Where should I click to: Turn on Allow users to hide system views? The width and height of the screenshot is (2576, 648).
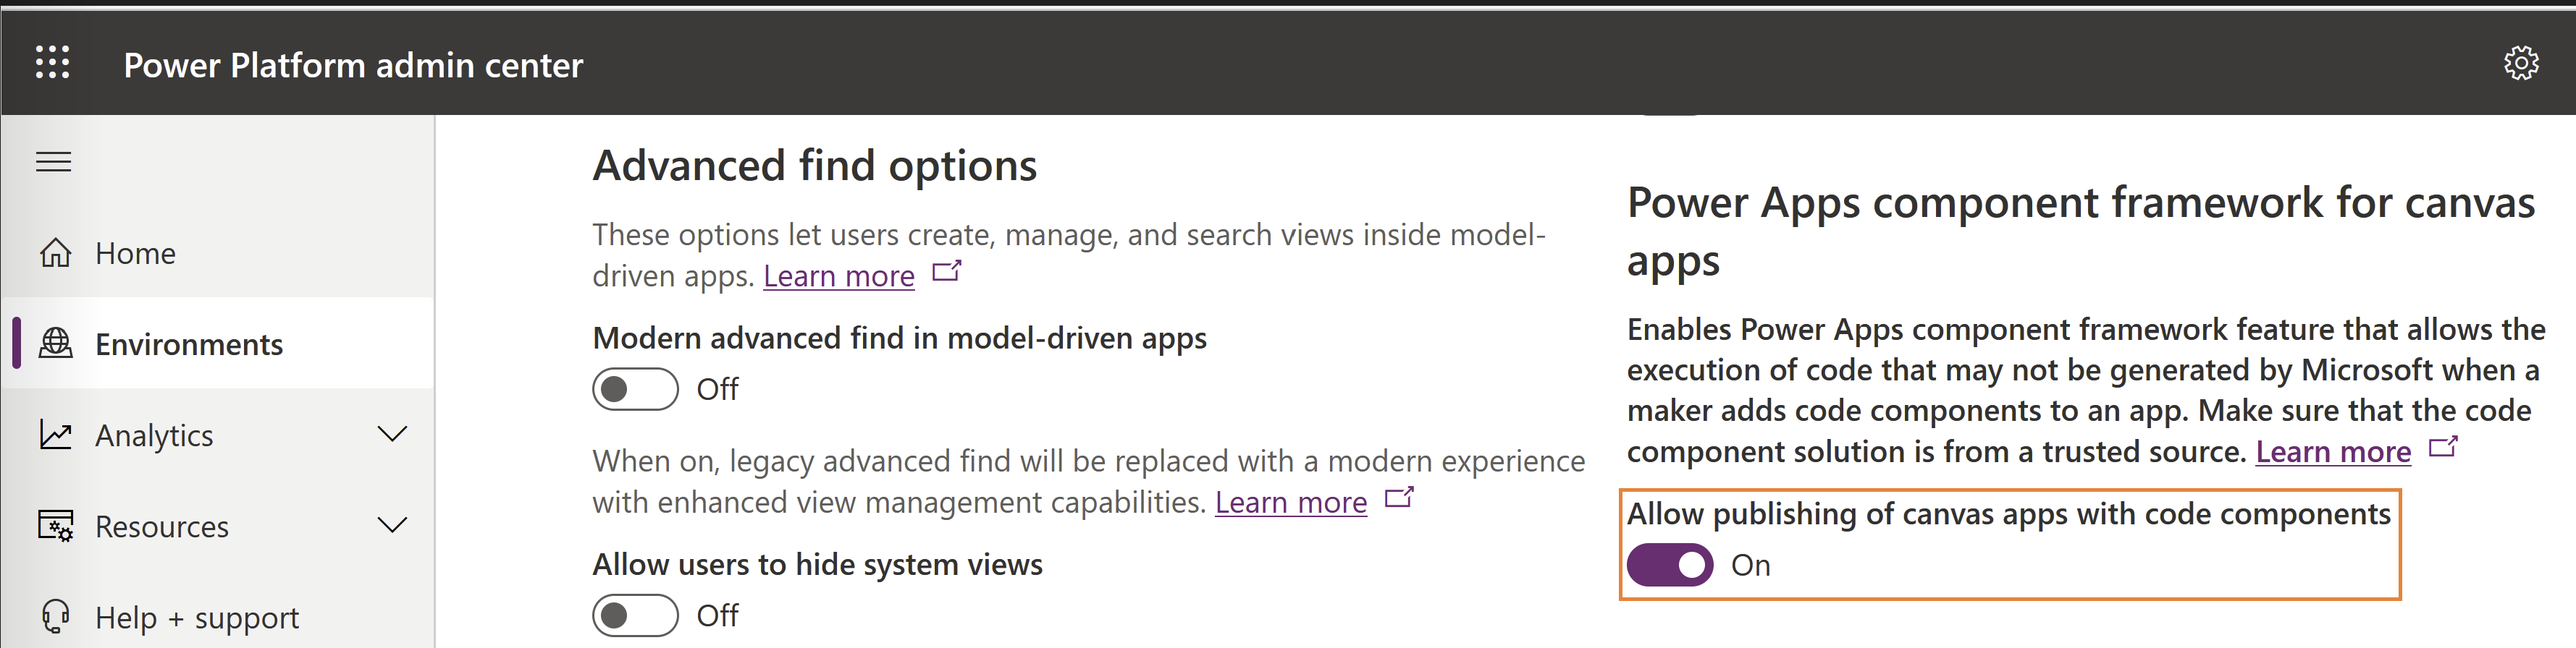tap(637, 615)
